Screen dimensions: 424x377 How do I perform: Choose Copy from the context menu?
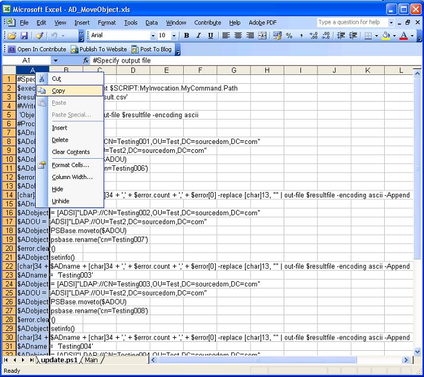pos(58,91)
